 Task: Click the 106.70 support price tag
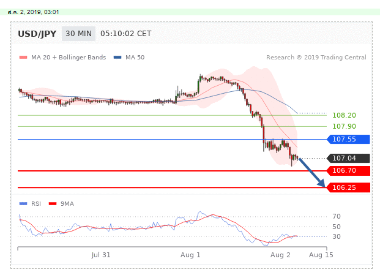coord(349,170)
